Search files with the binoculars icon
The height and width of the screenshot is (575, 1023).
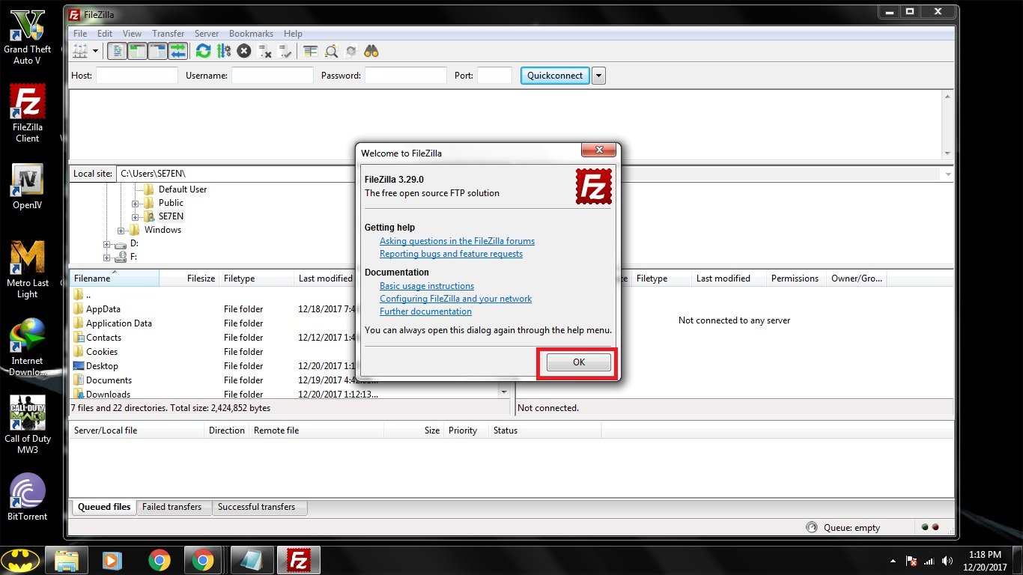click(x=371, y=51)
